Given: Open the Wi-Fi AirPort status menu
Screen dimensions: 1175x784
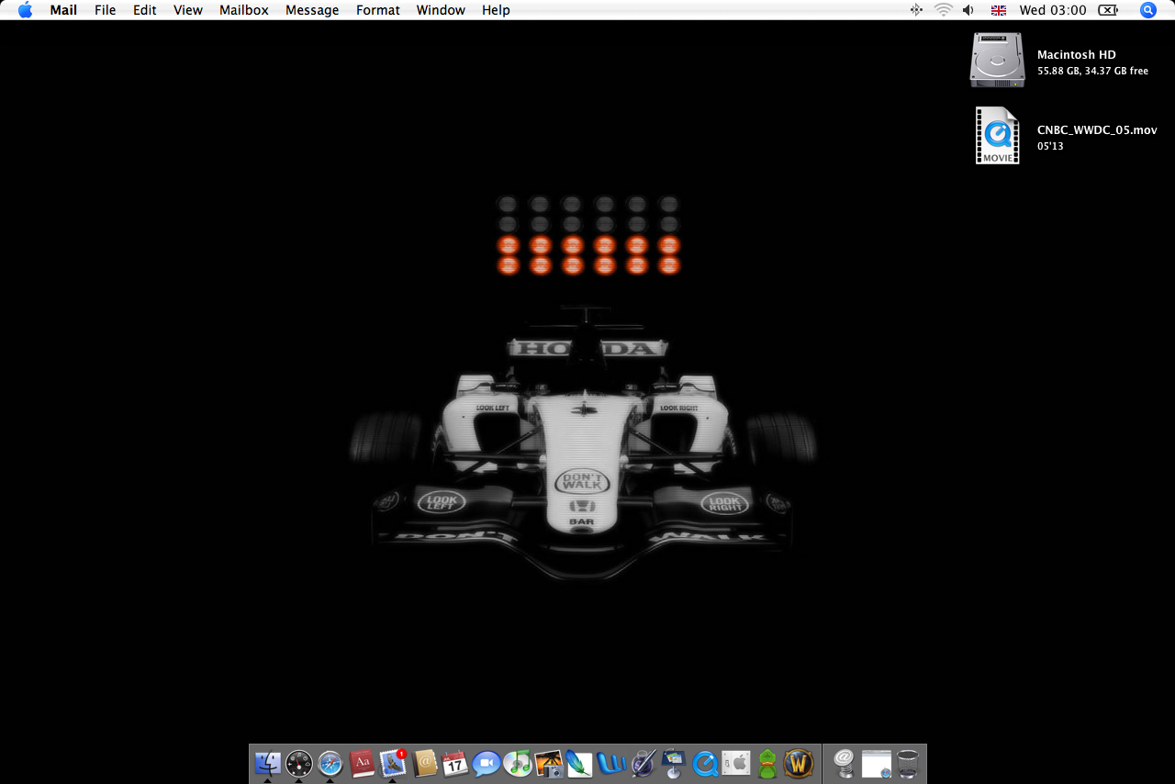Looking at the screenshot, I should (943, 10).
